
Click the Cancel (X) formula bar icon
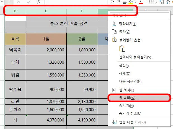pyautogui.click(x=18, y=2)
